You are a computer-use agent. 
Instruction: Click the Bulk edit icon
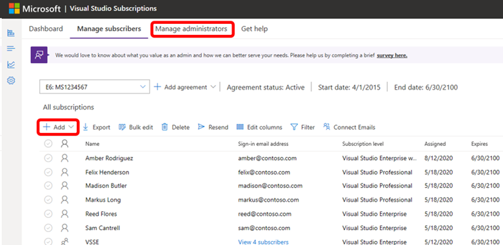coord(122,127)
